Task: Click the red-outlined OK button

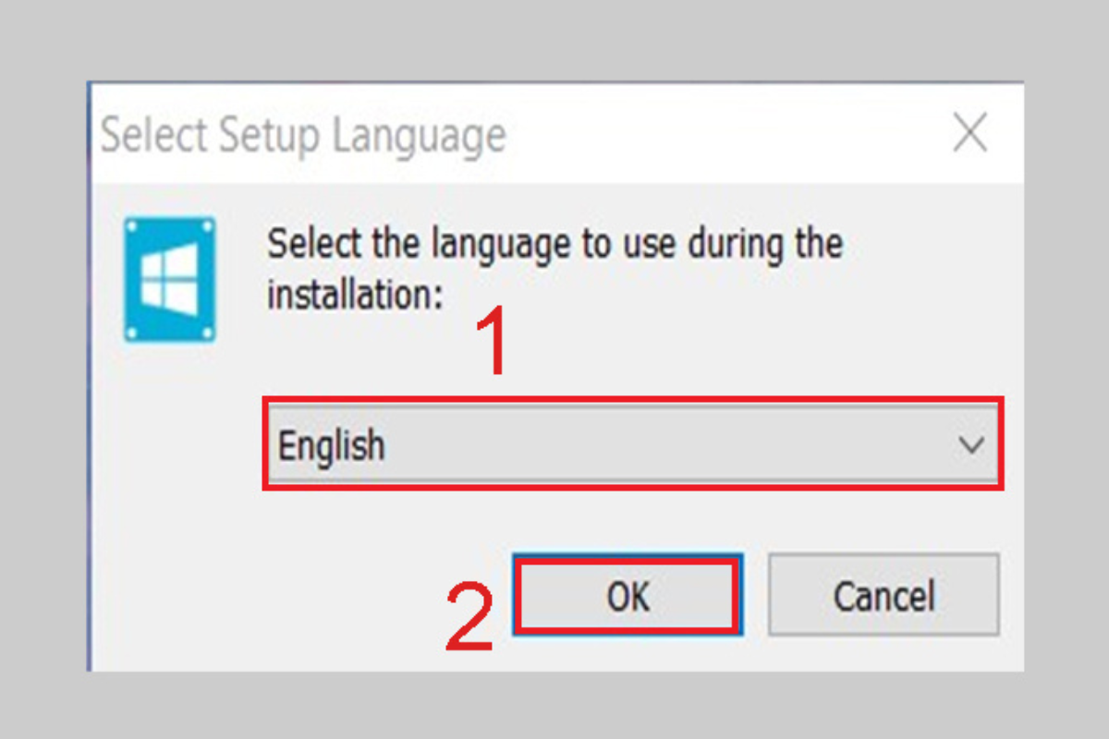Action: (x=628, y=596)
